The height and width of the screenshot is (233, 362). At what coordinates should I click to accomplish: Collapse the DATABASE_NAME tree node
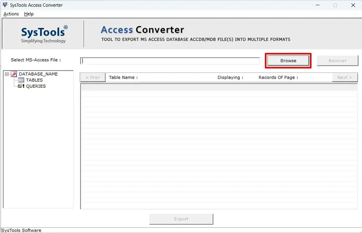[x=7, y=74]
